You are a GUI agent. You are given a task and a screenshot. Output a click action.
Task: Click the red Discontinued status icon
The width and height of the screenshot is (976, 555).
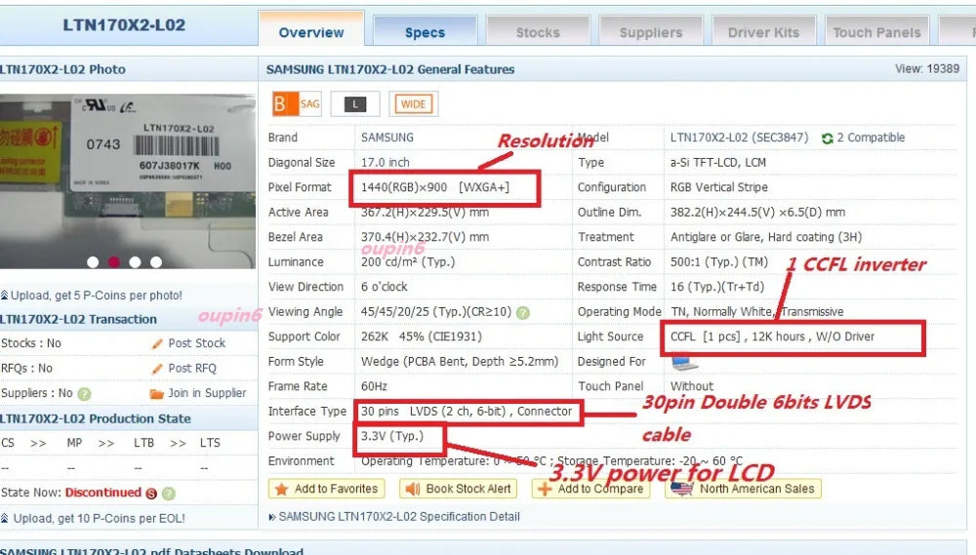[151, 494]
